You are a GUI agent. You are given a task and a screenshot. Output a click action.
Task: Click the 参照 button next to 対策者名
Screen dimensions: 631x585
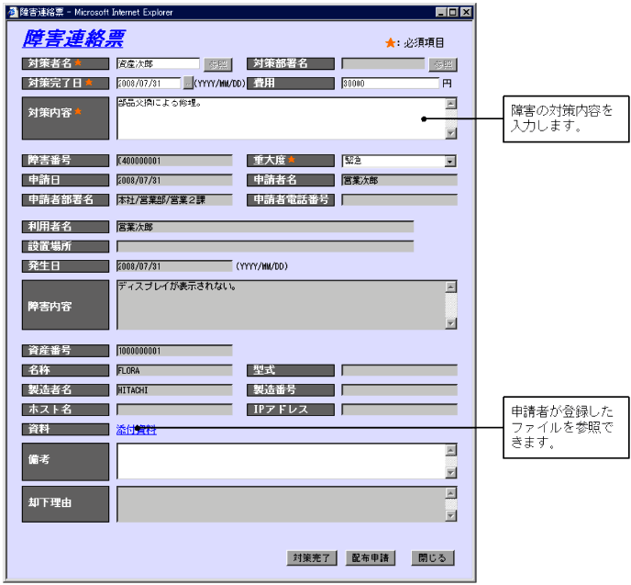pyautogui.click(x=218, y=64)
